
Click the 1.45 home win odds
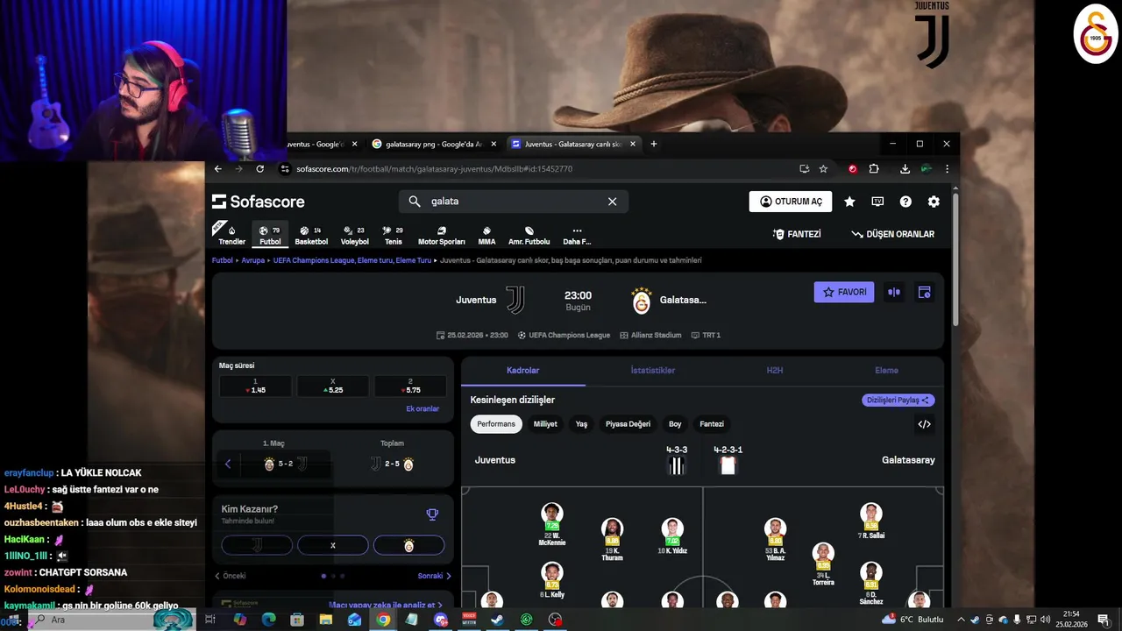(256, 386)
